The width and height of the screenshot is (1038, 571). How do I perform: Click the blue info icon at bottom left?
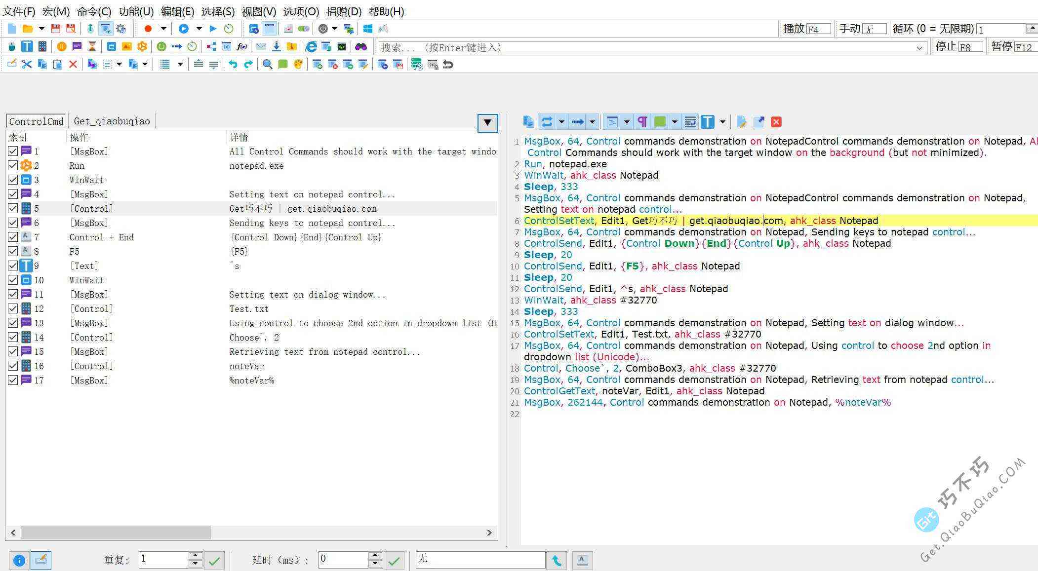19,561
